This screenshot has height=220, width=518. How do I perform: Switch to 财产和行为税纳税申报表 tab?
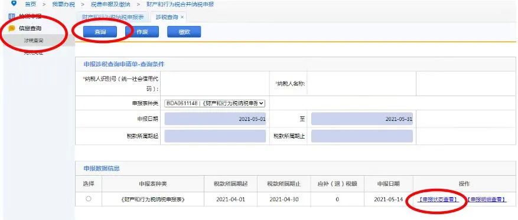[113, 17]
